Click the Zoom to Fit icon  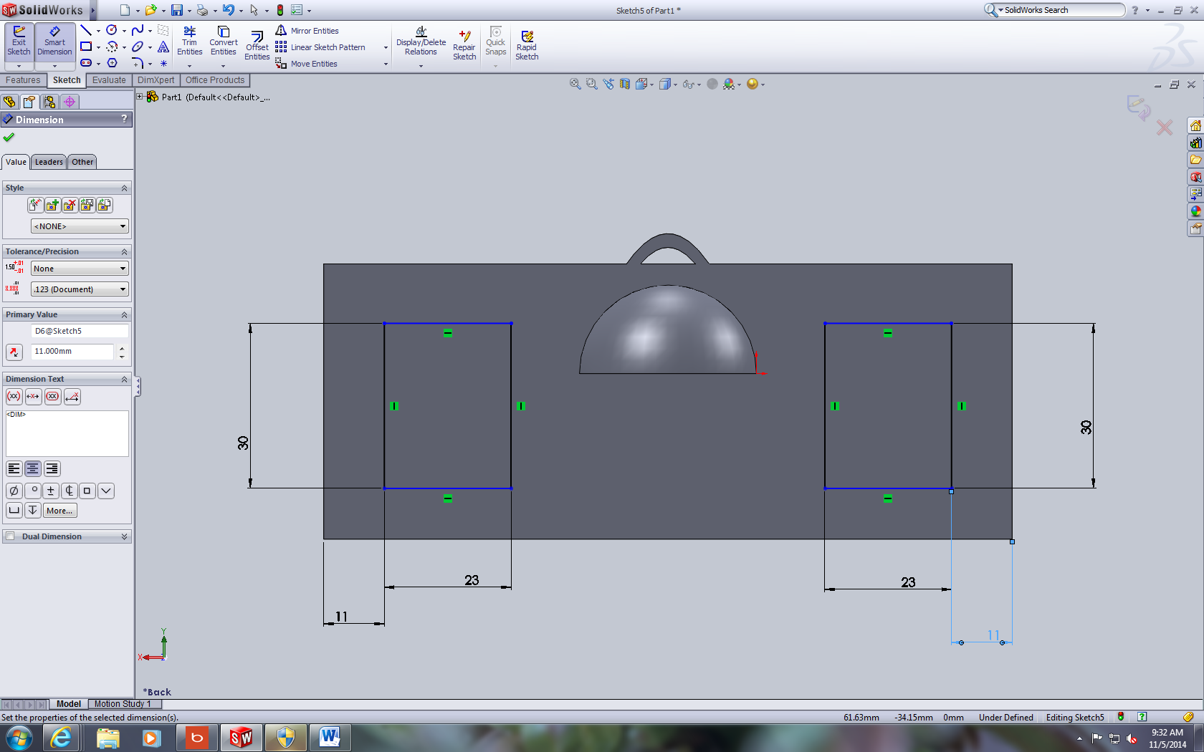pos(575,84)
